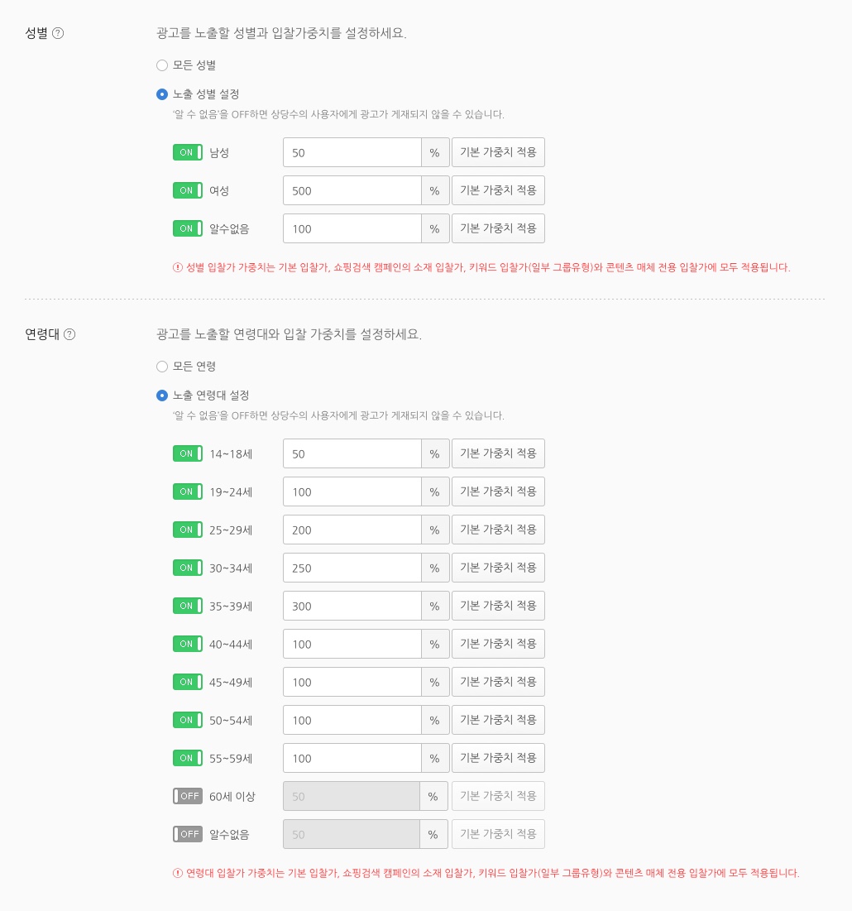Turn off the 남성 ON toggle

[x=188, y=152]
